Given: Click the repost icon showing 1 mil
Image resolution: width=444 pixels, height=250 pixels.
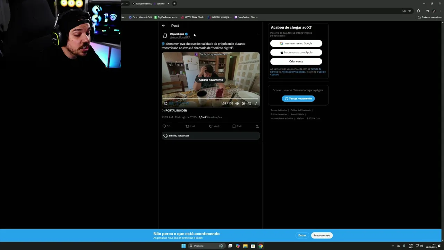Looking at the screenshot, I should click(x=190, y=126).
